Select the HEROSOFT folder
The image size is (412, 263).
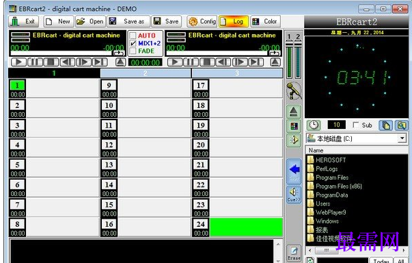click(x=331, y=160)
